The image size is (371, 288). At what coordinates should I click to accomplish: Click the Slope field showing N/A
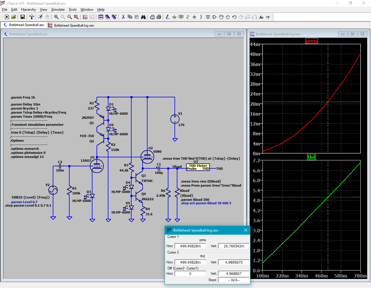[x=234, y=280]
